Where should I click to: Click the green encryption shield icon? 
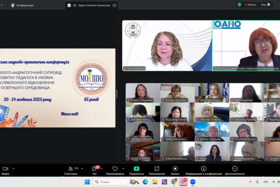[239, 5]
